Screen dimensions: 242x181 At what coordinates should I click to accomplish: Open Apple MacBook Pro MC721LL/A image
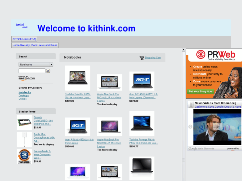coord(110,127)
